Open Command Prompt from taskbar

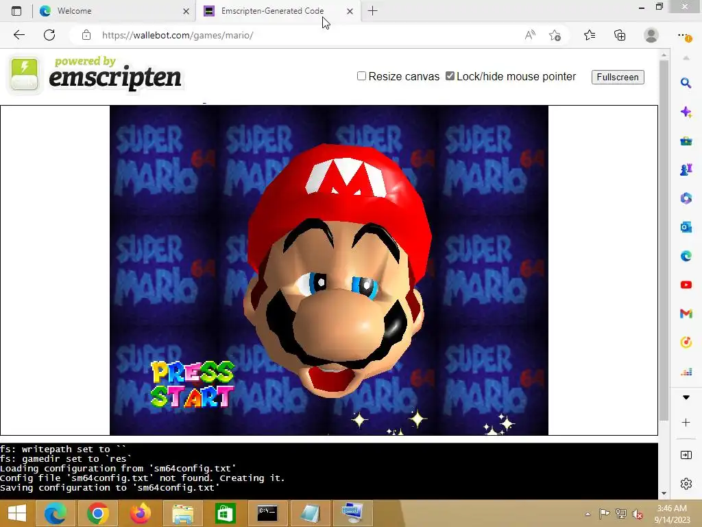coord(267,513)
